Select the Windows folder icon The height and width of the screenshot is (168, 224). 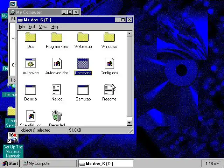pos(109,37)
